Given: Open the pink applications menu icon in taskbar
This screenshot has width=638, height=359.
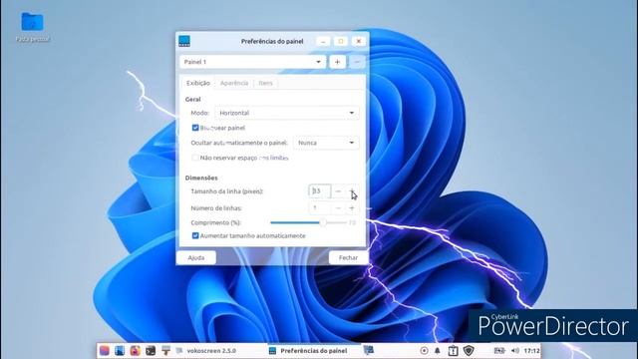Looking at the screenshot, I should point(104,350).
